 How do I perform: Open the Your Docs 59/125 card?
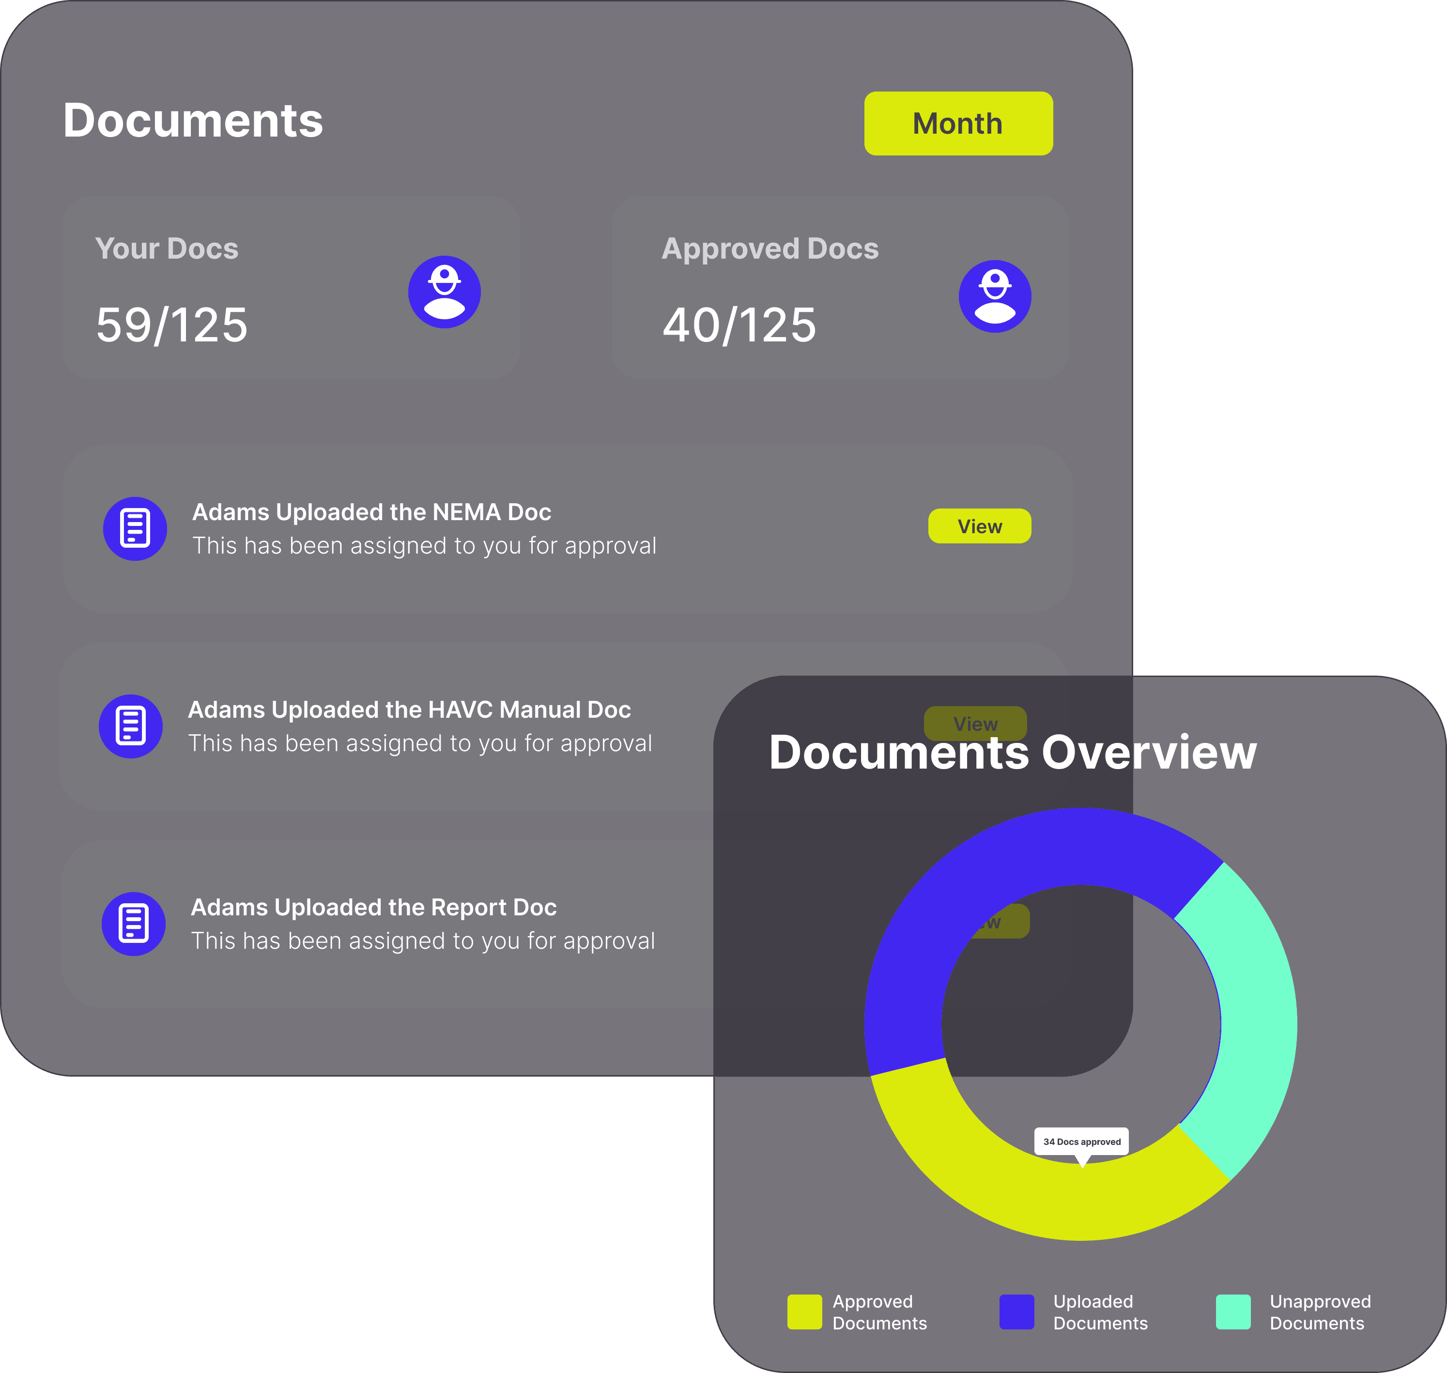tap(291, 287)
